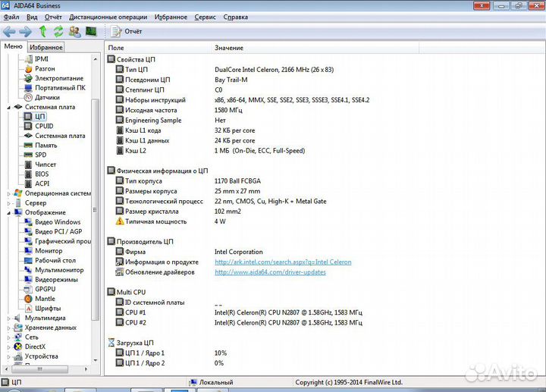Click the Back navigation arrow
The height and width of the screenshot is (392, 546).
point(9,32)
